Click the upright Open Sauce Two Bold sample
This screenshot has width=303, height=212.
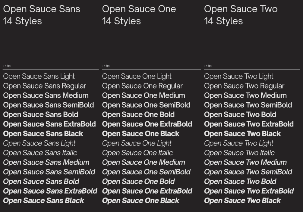click(240, 115)
